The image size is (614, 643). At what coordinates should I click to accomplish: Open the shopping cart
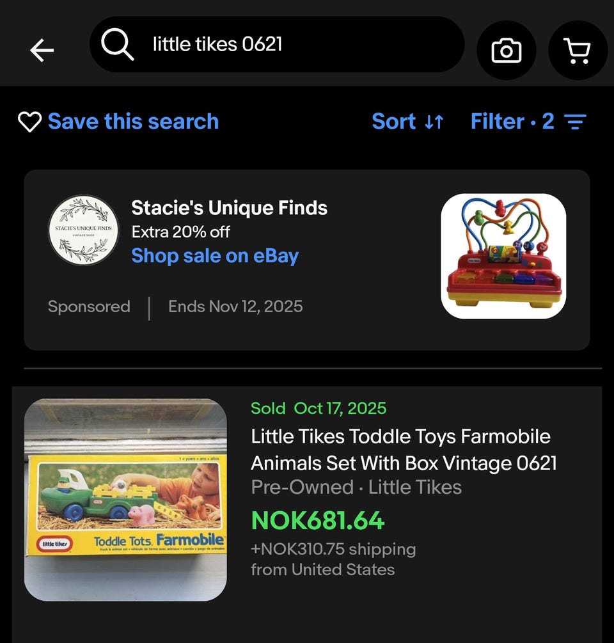click(578, 51)
